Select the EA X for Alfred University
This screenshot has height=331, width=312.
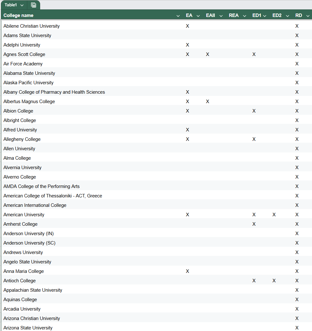tap(188, 130)
